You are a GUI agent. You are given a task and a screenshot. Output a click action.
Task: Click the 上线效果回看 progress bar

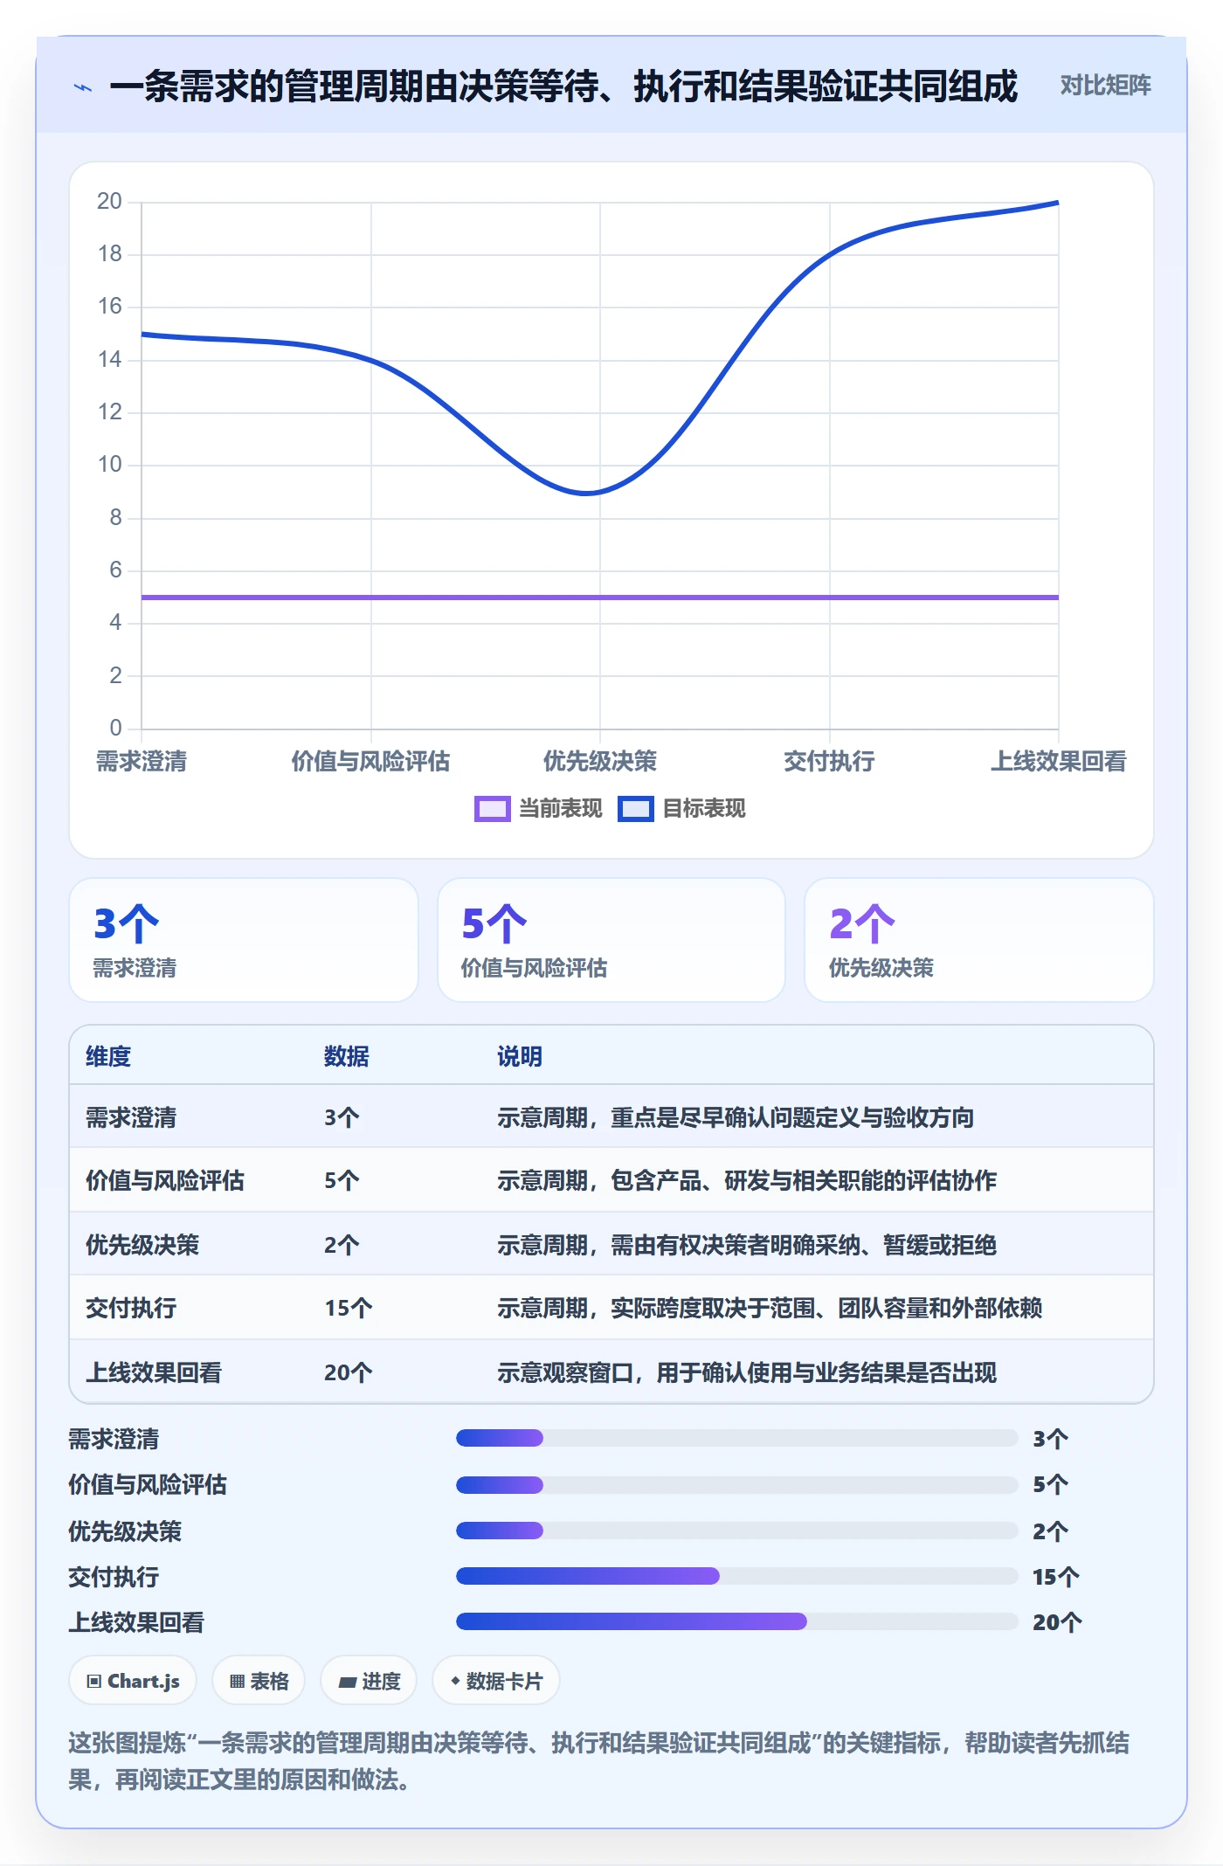[x=736, y=1621]
